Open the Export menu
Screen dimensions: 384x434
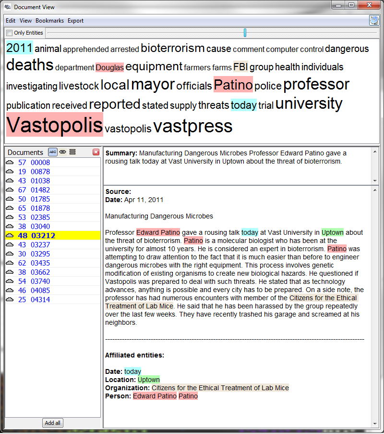pos(75,21)
